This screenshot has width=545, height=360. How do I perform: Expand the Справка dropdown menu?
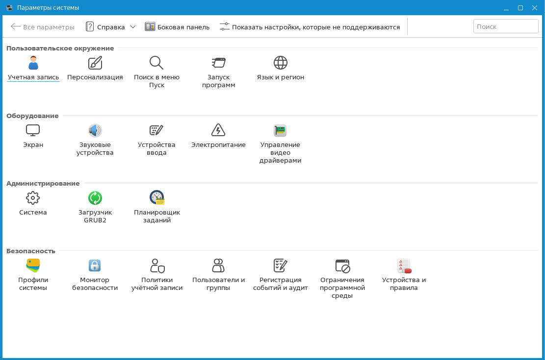click(x=132, y=27)
